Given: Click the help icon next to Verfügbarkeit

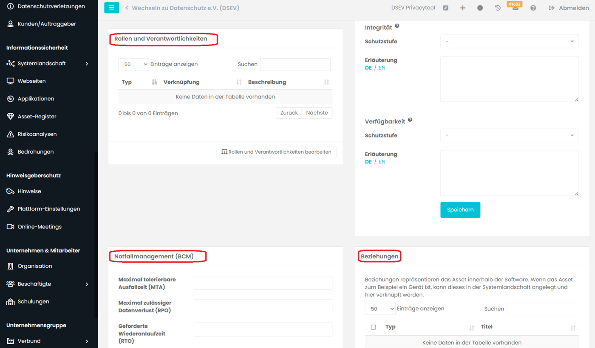Looking at the screenshot, I should [x=410, y=120].
